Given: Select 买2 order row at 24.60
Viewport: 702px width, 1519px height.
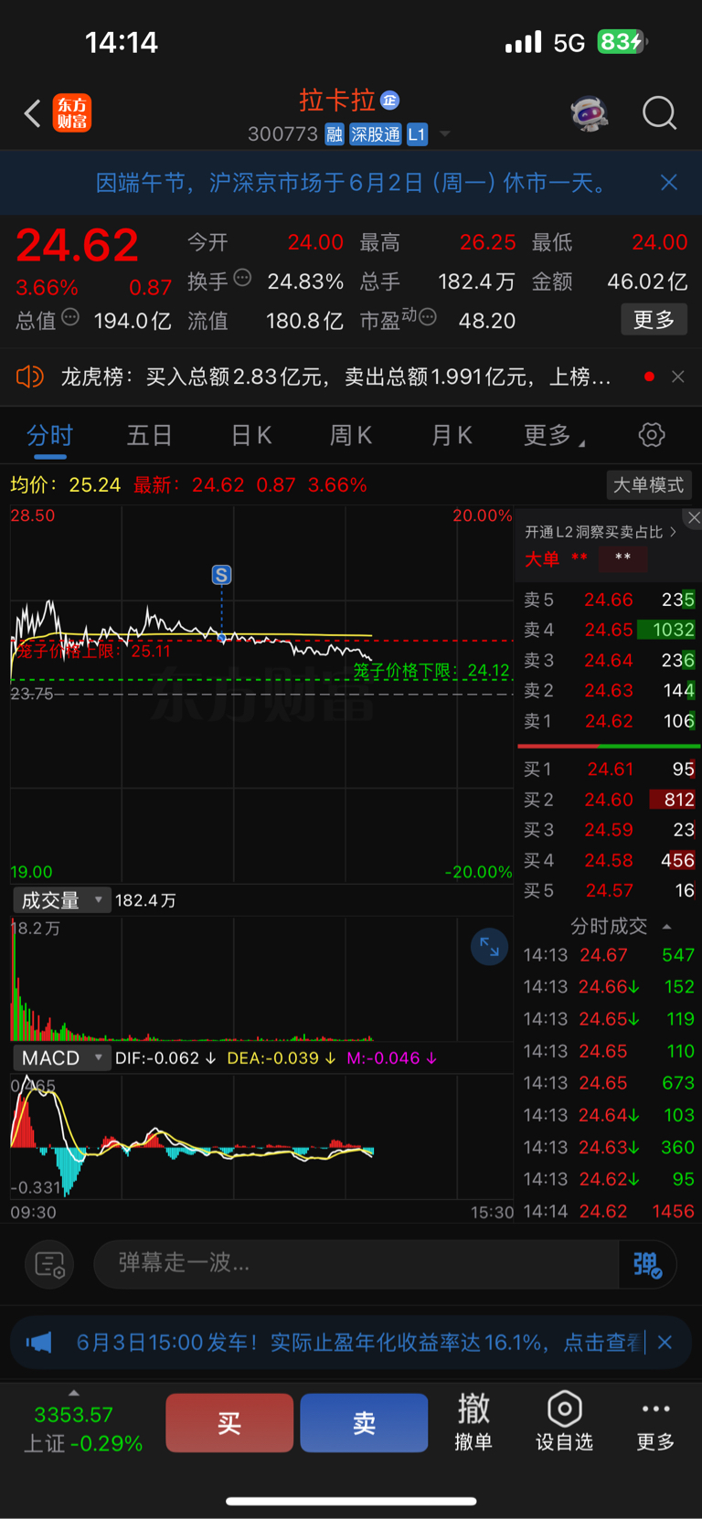Looking at the screenshot, I should [x=609, y=800].
